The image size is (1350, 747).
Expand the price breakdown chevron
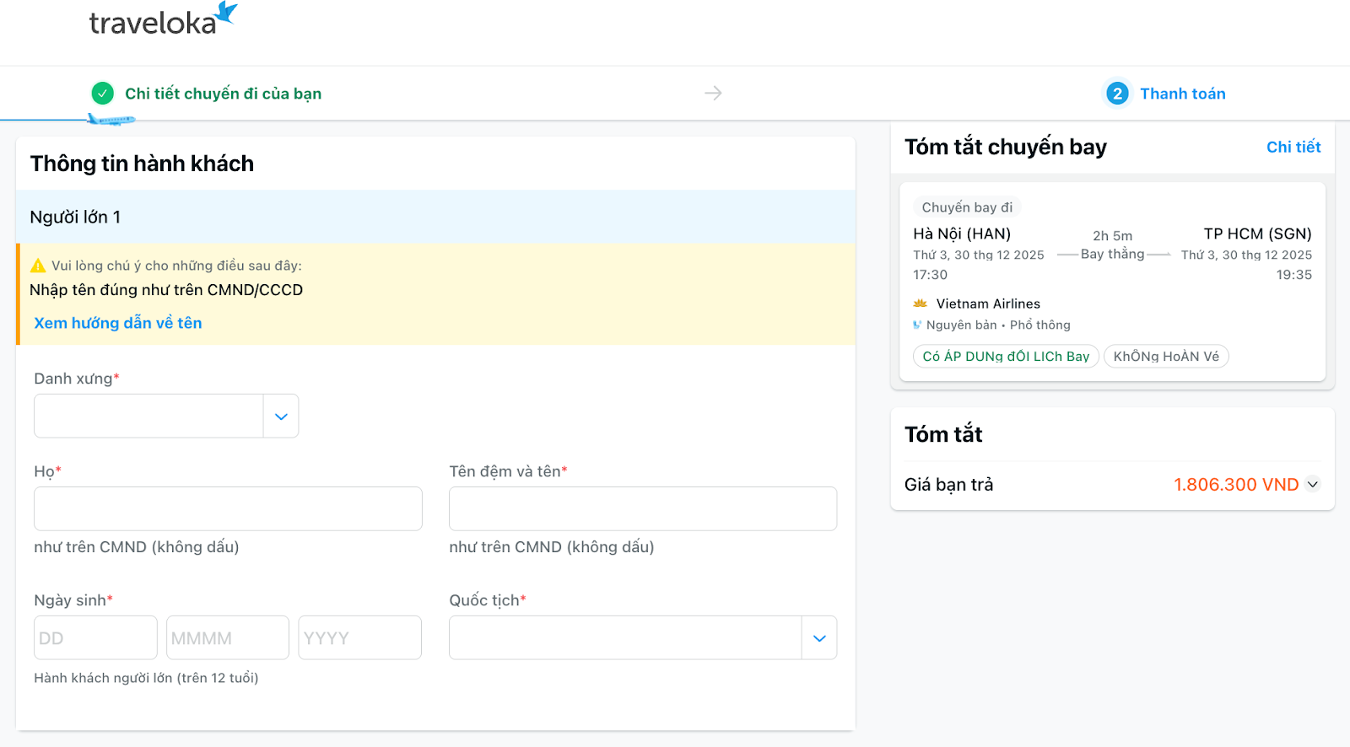(x=1312, y=485)
